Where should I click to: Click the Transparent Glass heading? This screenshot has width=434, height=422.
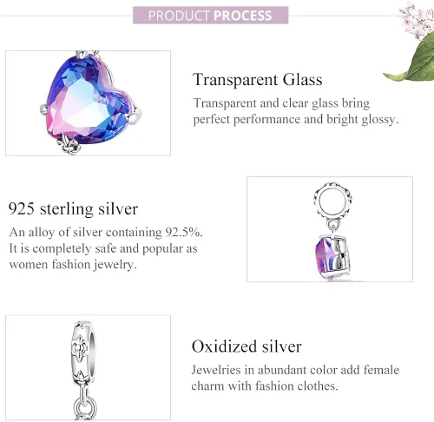point(258,80)
